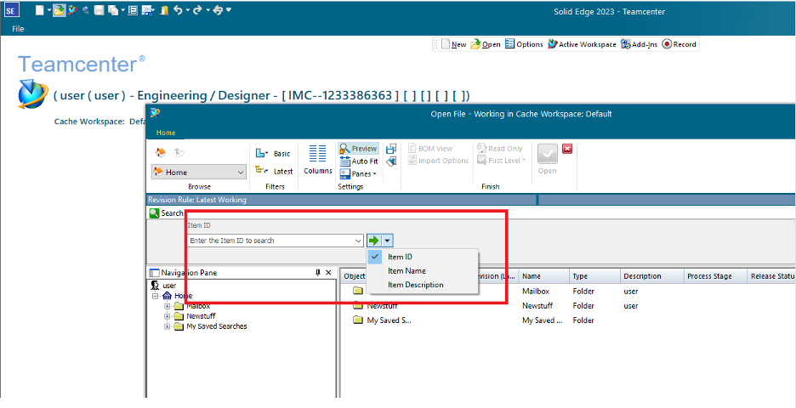This screenshot has width=796, height=408.
Task: Create a new document from quick access toolbar
Action: point(40,10)
